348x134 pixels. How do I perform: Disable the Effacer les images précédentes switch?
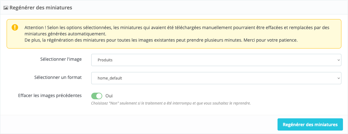coord(97,96)
